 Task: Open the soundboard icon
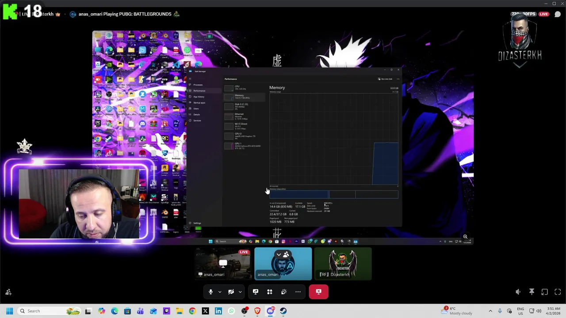[284, 291]
